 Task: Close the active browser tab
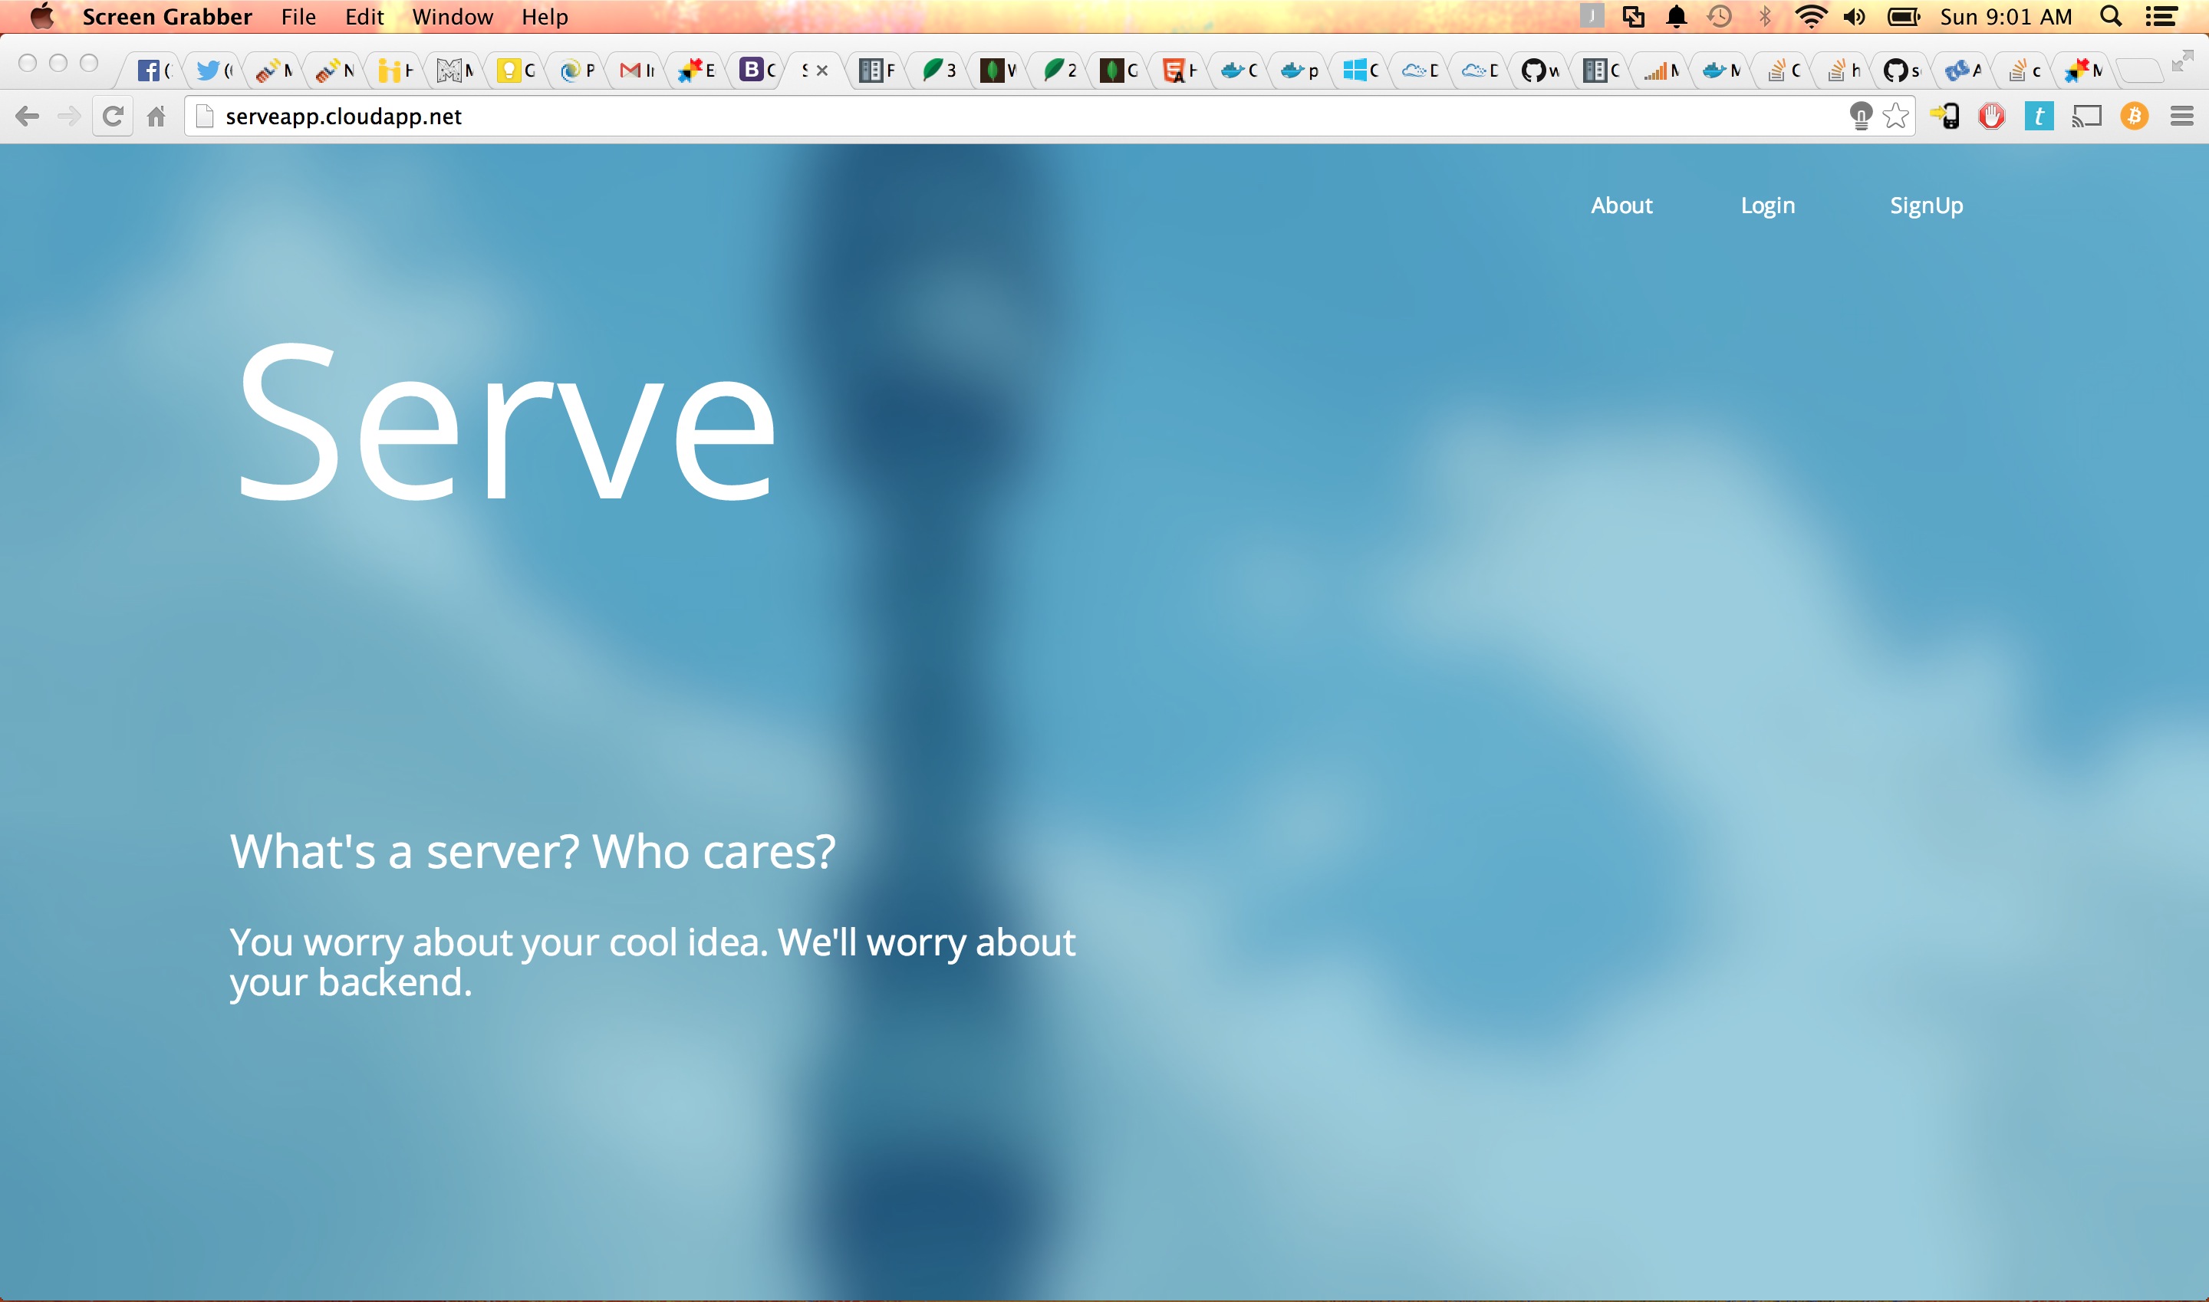pyautogui.click(x=822, y=71)
